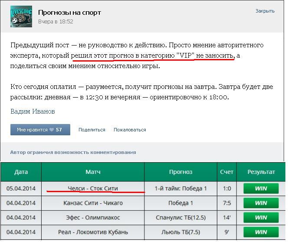Screen dimensions: 288x242
Task: Click the date cell '05.04.2014'
Action: pyautogui.click(x=21, y=188)
